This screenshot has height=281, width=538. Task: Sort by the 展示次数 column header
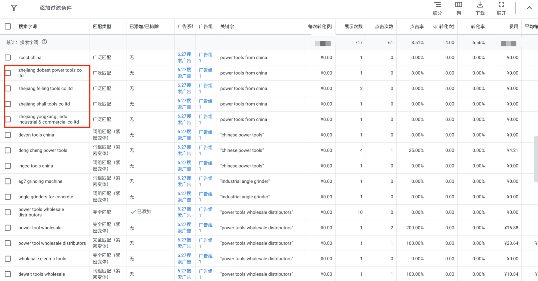pyautogui.click(x=354, y=27)
